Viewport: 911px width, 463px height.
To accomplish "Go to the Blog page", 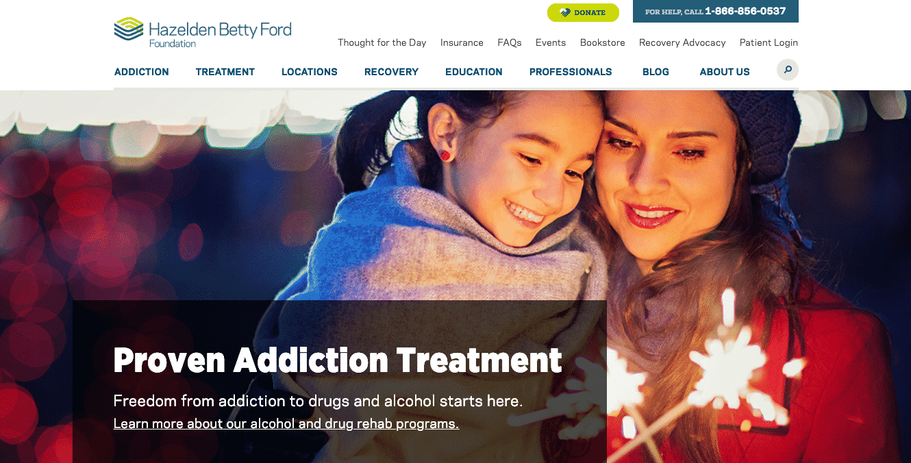I will (656, 72).
